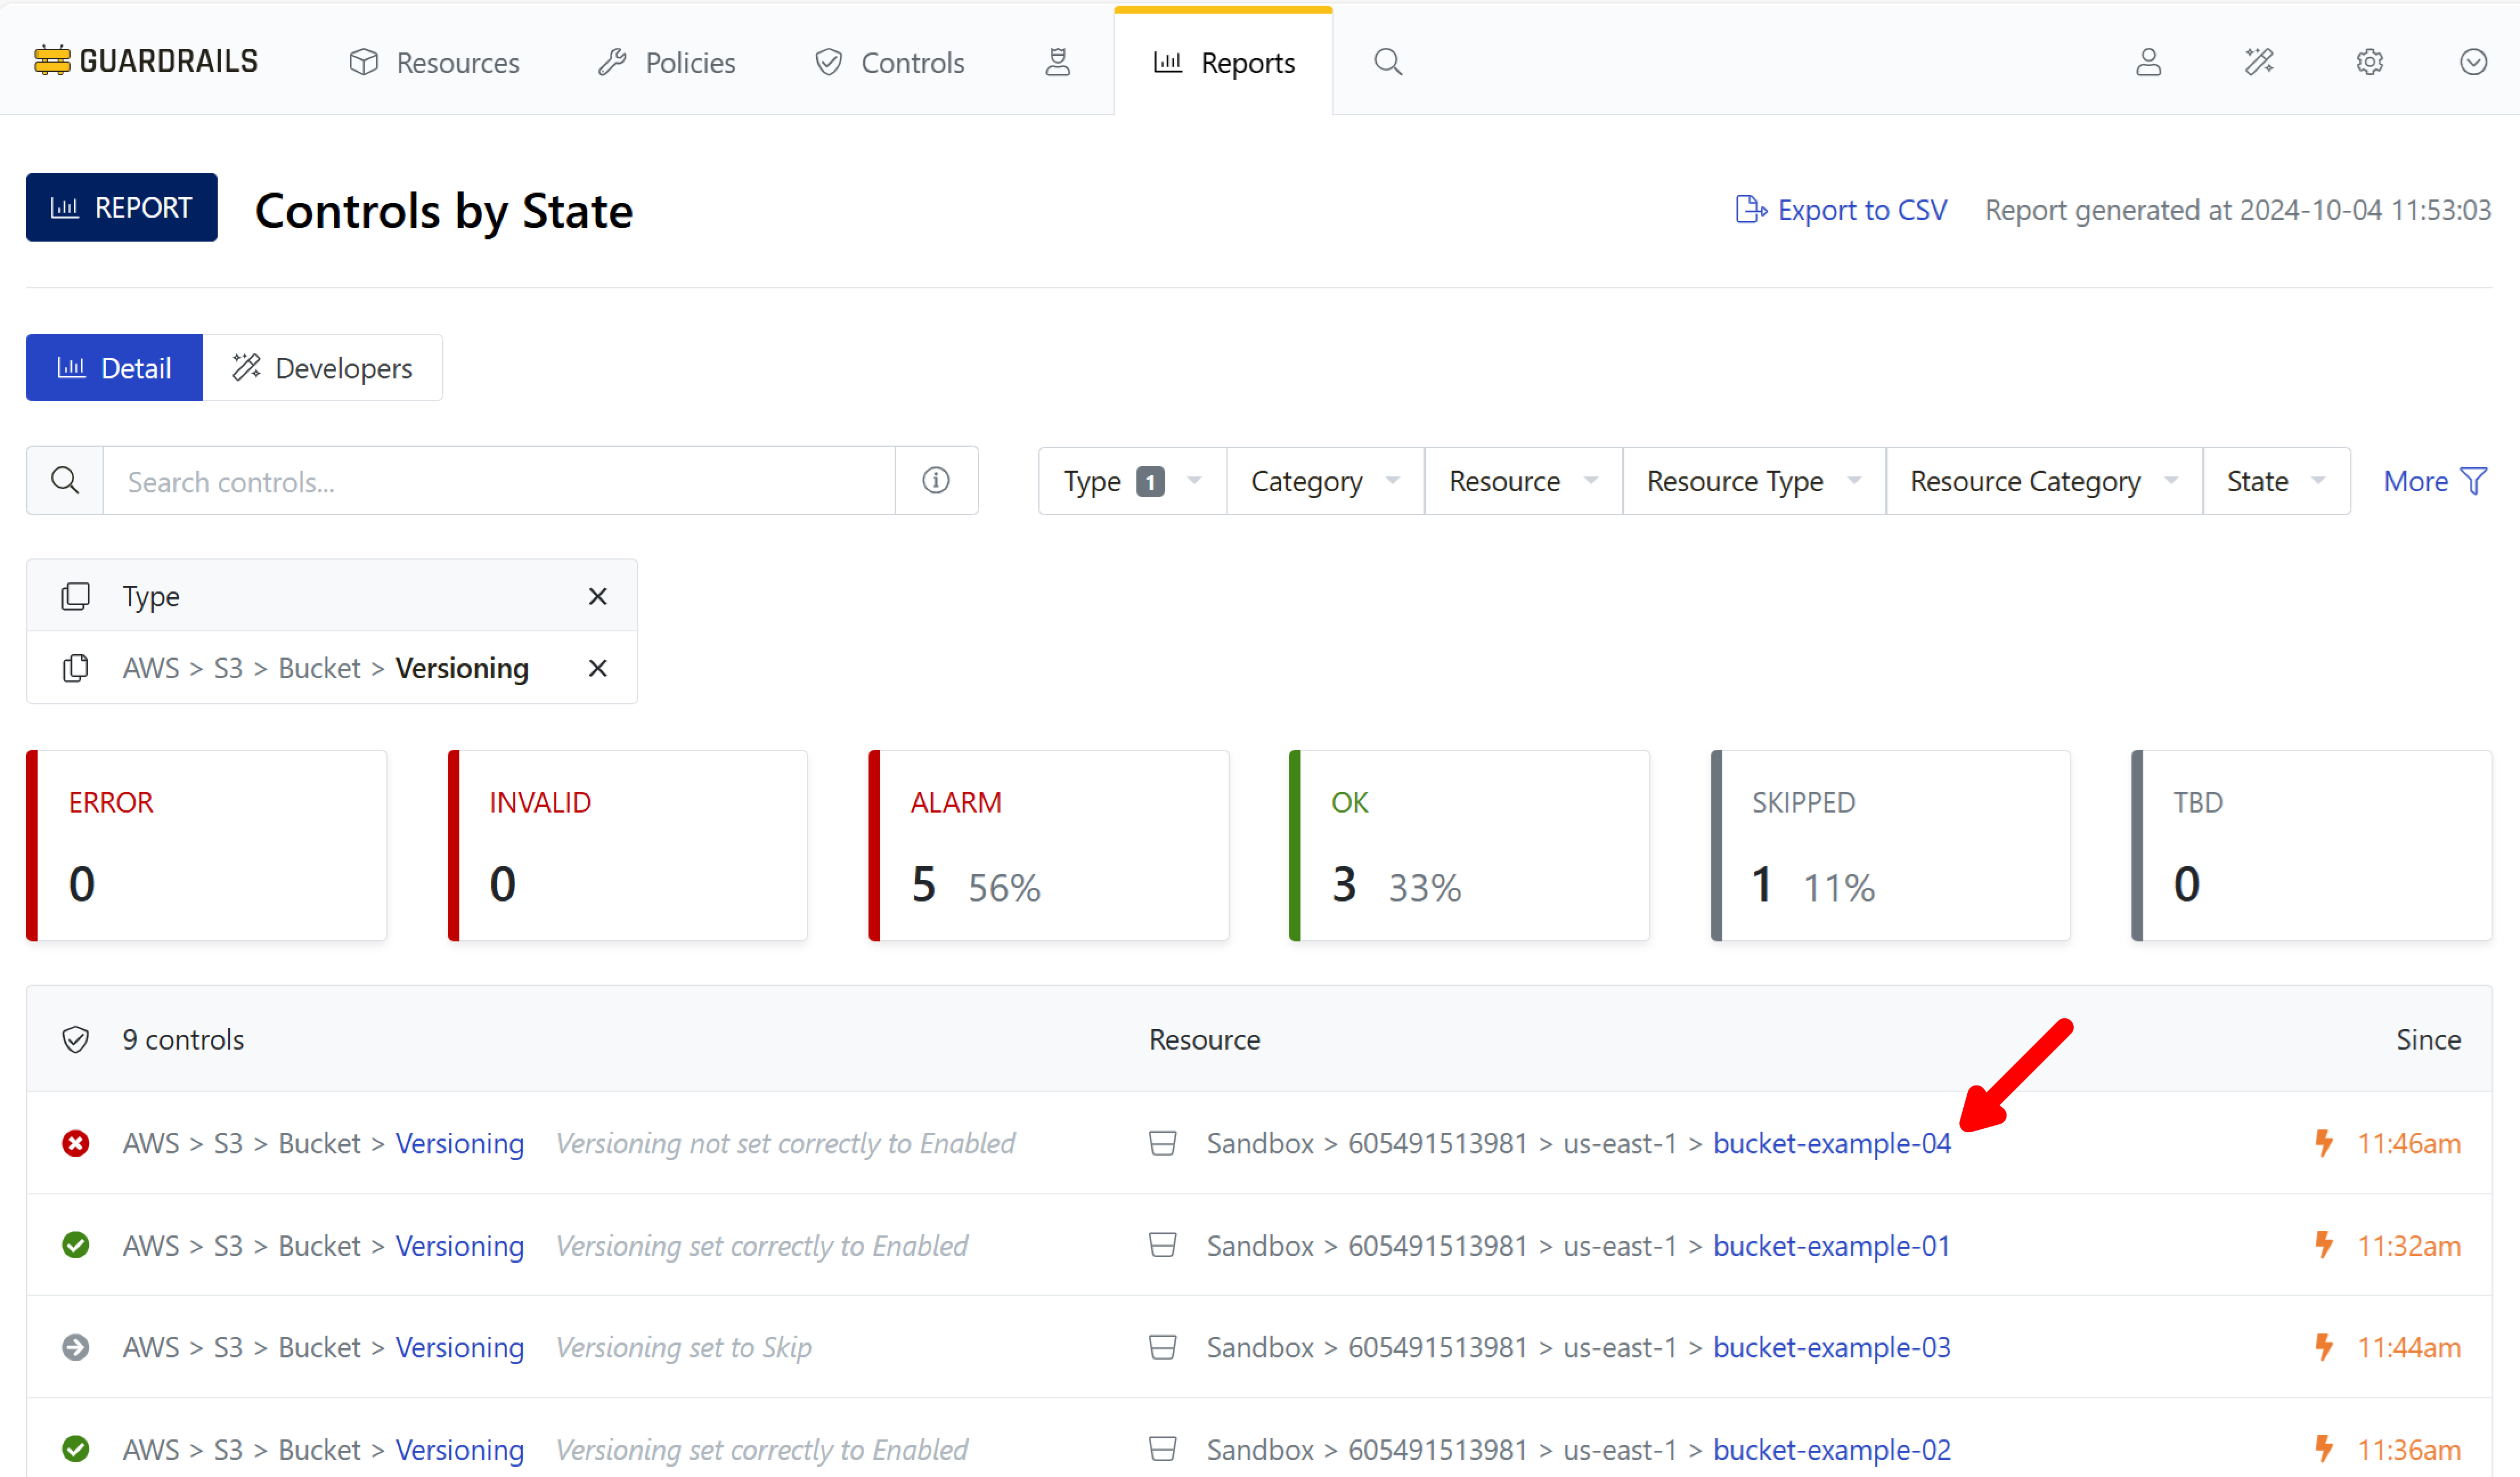Open the State filter dropdown
Viewport: 2520px width, 1477px height.
point(2275,481)
